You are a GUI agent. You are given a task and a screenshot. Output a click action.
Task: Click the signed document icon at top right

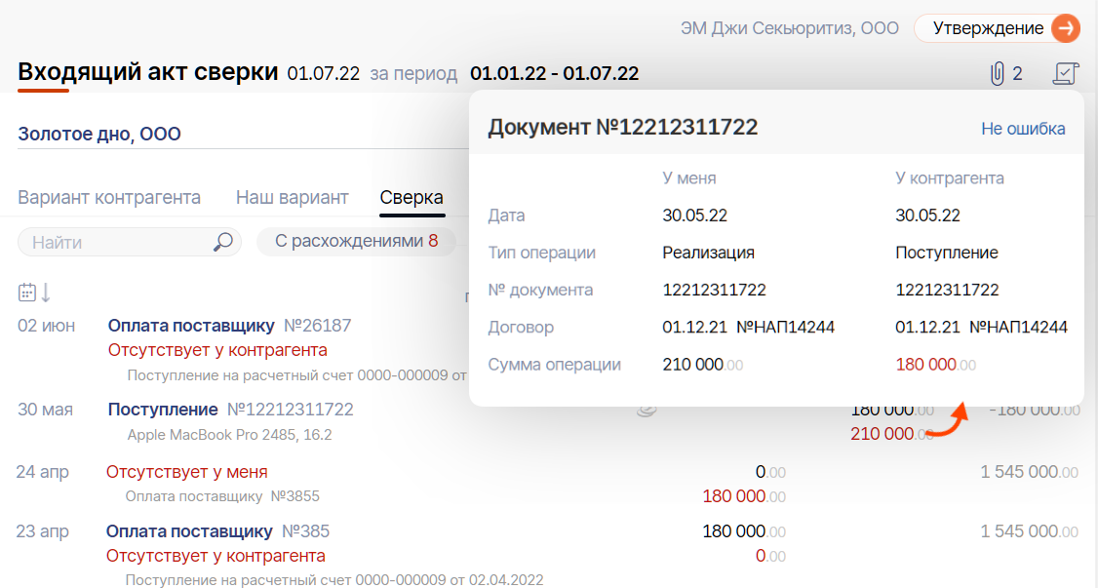1066,73
